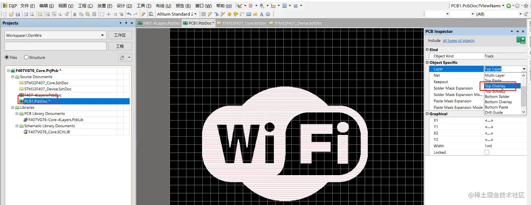
Task: Click the New document icon
Action: point(5,14)
